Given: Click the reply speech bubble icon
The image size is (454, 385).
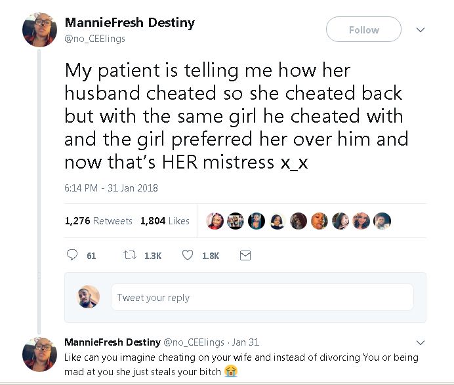Looking at the screenshot, I should [72, 256].
